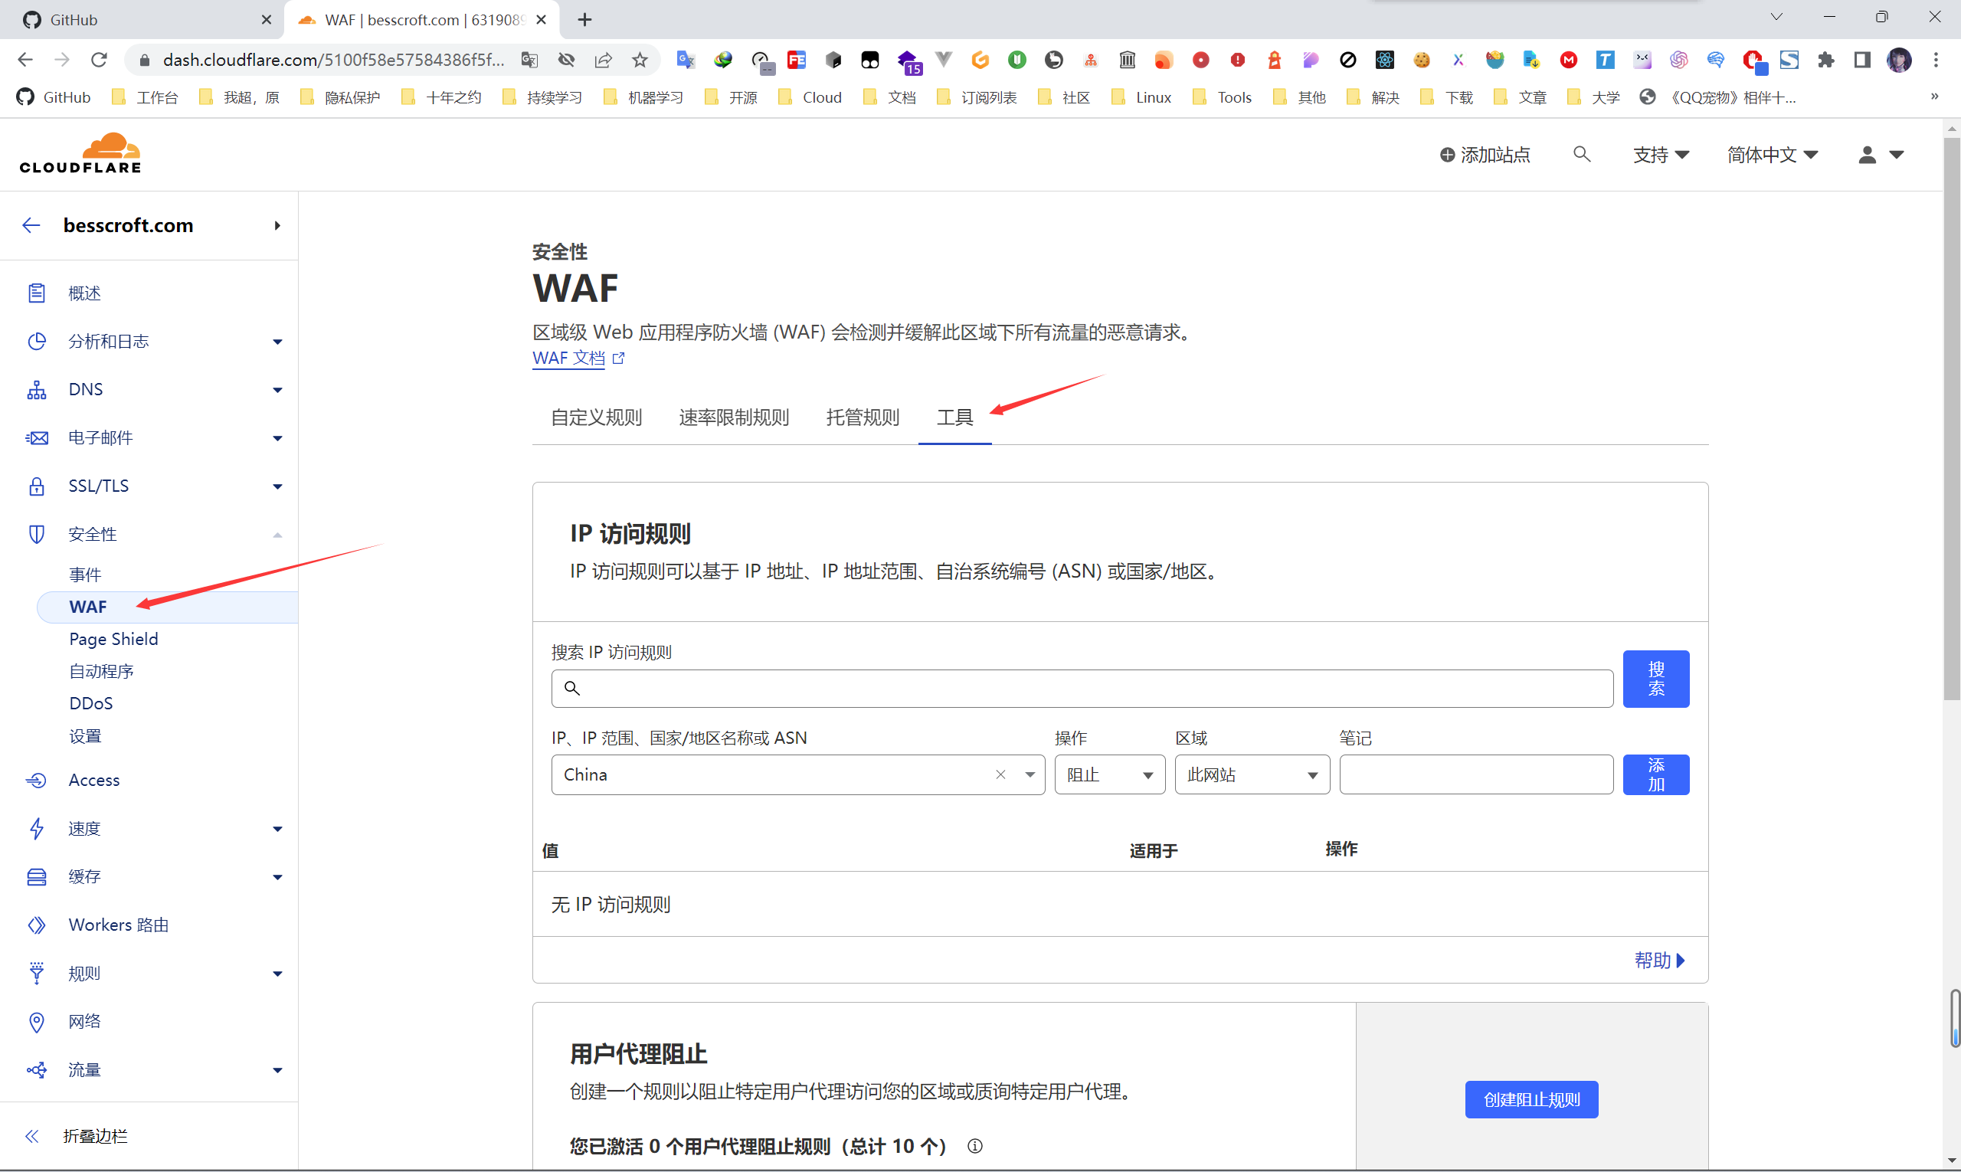This screenshot has height=1172, width=1961.
Task: Collapse the 安全性 section arrow
Action: pos(277,535)
